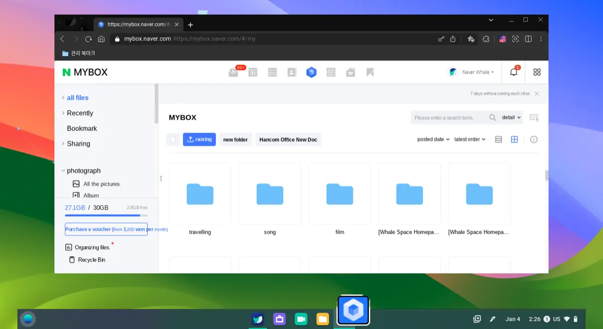Screen dimensions: 603x329
Task: Open the Naver Calendar icon
Action: 253,72
